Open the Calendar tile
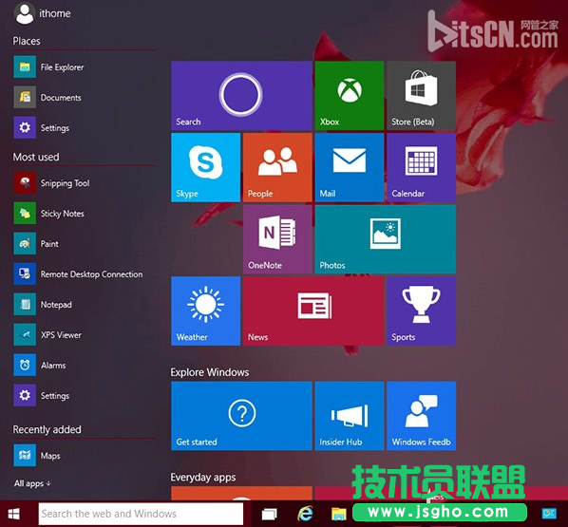The height and width of the screenshot is (527, 568). 421,167
